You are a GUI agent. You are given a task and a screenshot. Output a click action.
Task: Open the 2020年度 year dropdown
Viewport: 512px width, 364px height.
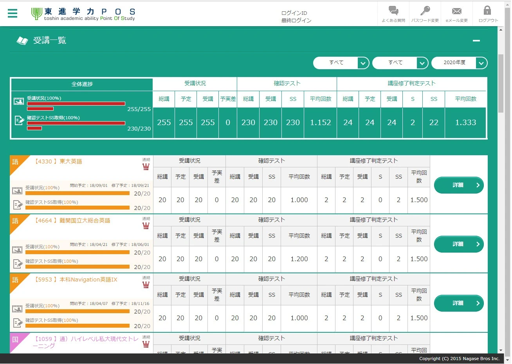(459, 63)
